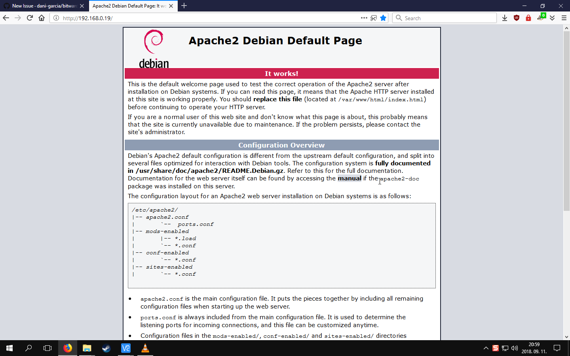Click '*.load' in the layout tree

[185, 239]
